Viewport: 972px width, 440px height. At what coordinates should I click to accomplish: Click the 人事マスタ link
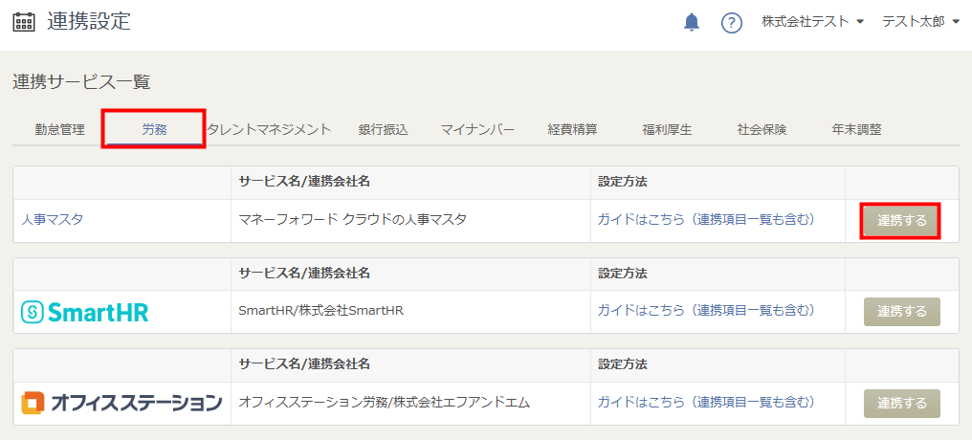tap(52, 219)
